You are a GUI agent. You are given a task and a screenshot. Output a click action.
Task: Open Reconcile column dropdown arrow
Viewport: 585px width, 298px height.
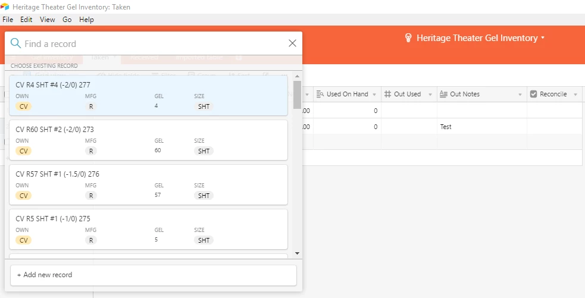(x=575, y=95)
